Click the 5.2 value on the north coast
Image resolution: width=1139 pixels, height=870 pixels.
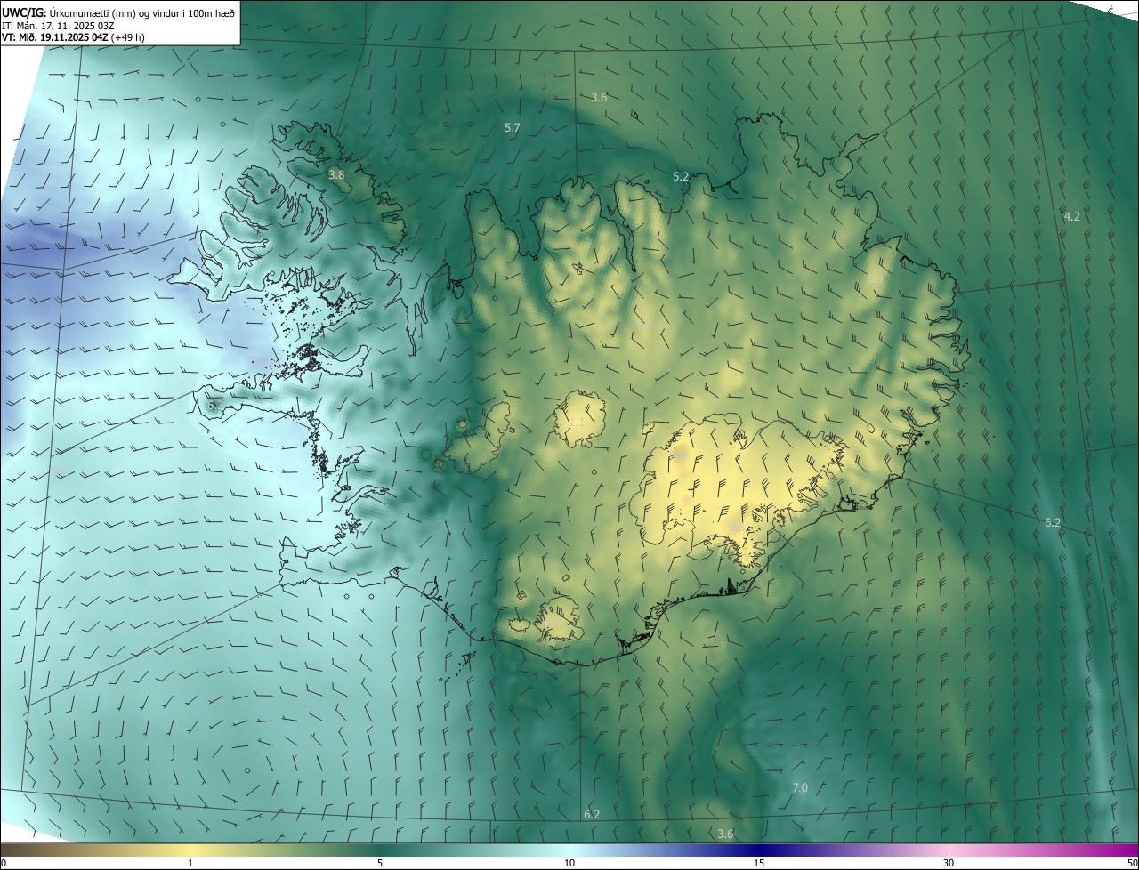tap(681, 177)
